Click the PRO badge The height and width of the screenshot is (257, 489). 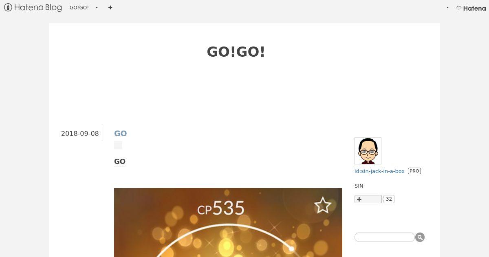coord(414,171)
